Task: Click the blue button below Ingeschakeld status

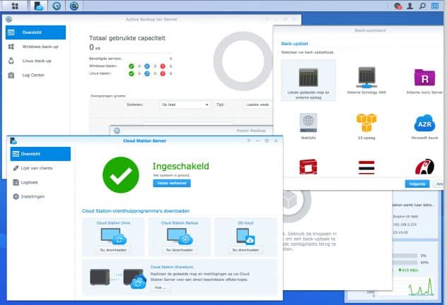Action: point(172,184)
